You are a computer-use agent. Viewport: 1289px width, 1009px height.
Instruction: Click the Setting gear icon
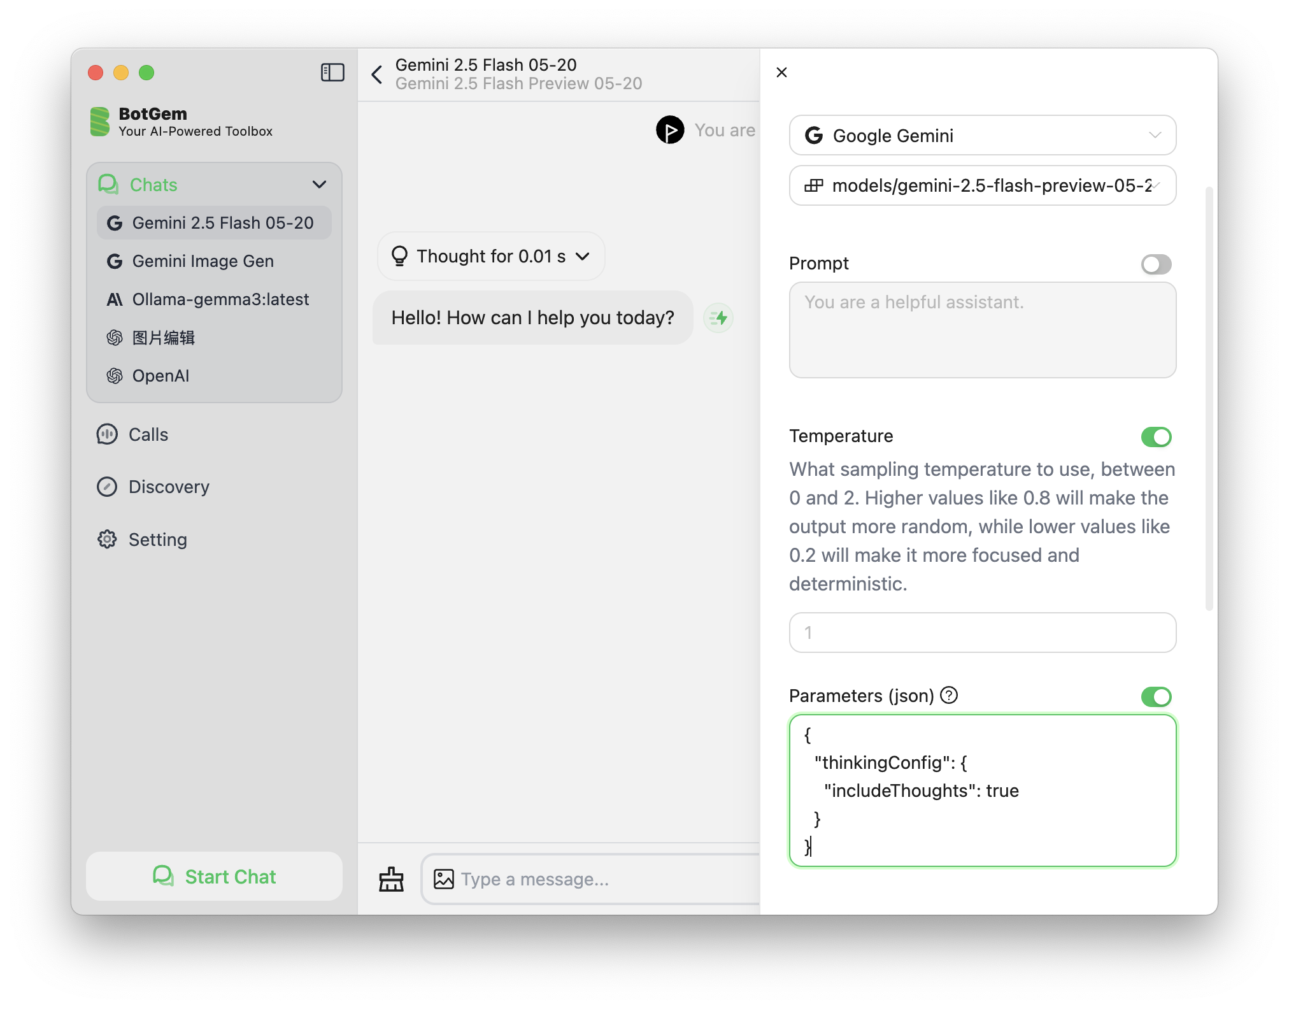pyautogui.click(x=107, y=540)
